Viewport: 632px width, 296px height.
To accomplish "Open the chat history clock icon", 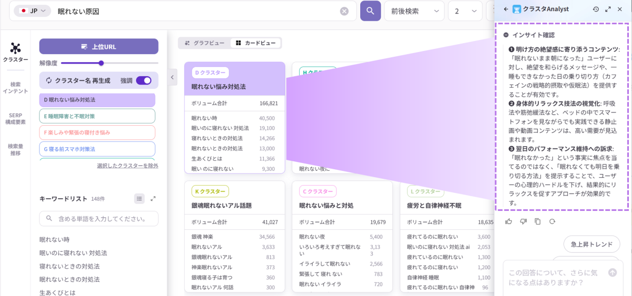I will 596,9.
